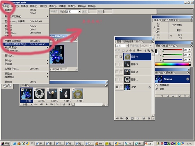Click the EN language indicator in tray

[165, 144]
